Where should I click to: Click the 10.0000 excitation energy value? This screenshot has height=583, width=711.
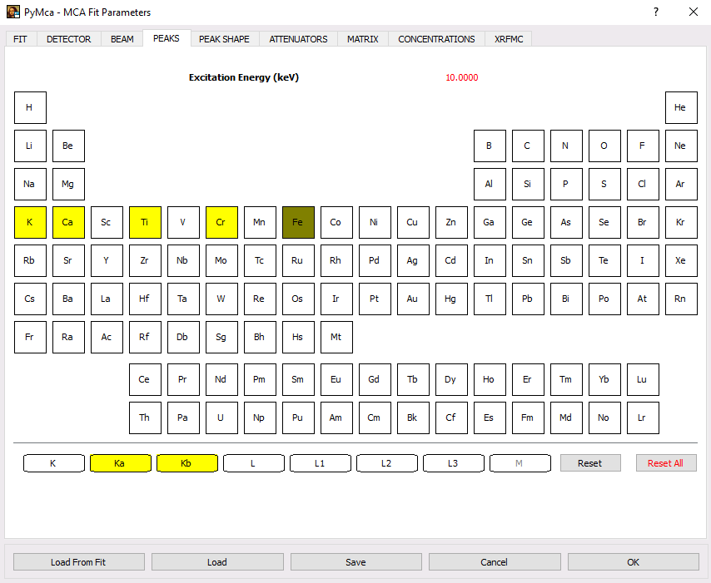pyautogui.click(x=461, y=77)
